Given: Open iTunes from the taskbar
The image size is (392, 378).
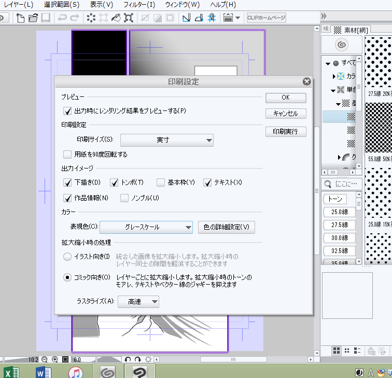Looking at the screenshot, I should click(x=76, y=371).
